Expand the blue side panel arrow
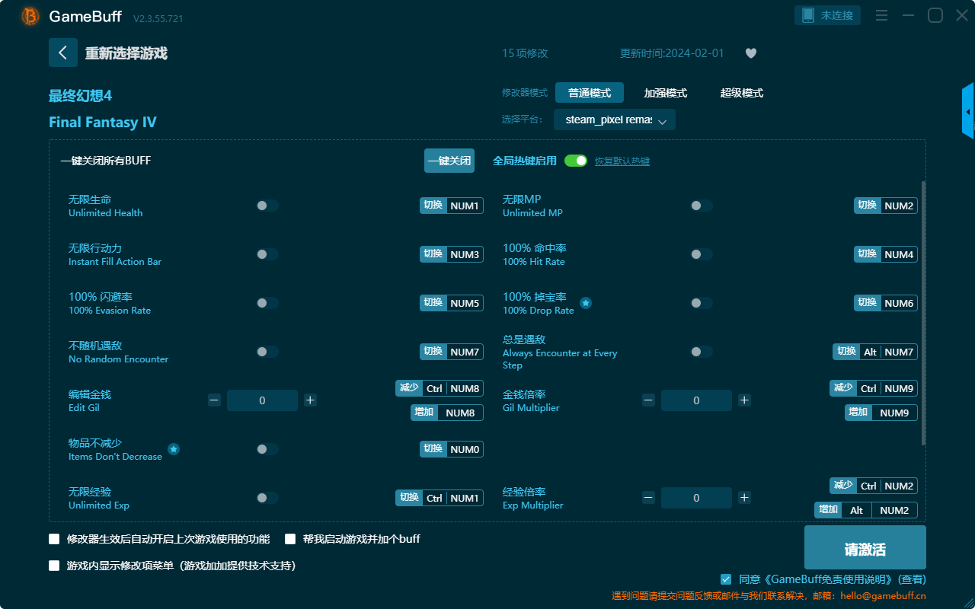This screenshot has width=975, height=609. tap(968, 111)
